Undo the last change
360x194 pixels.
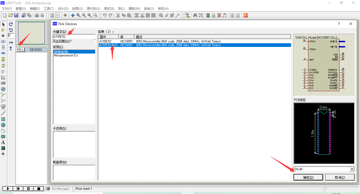point(105,15)
